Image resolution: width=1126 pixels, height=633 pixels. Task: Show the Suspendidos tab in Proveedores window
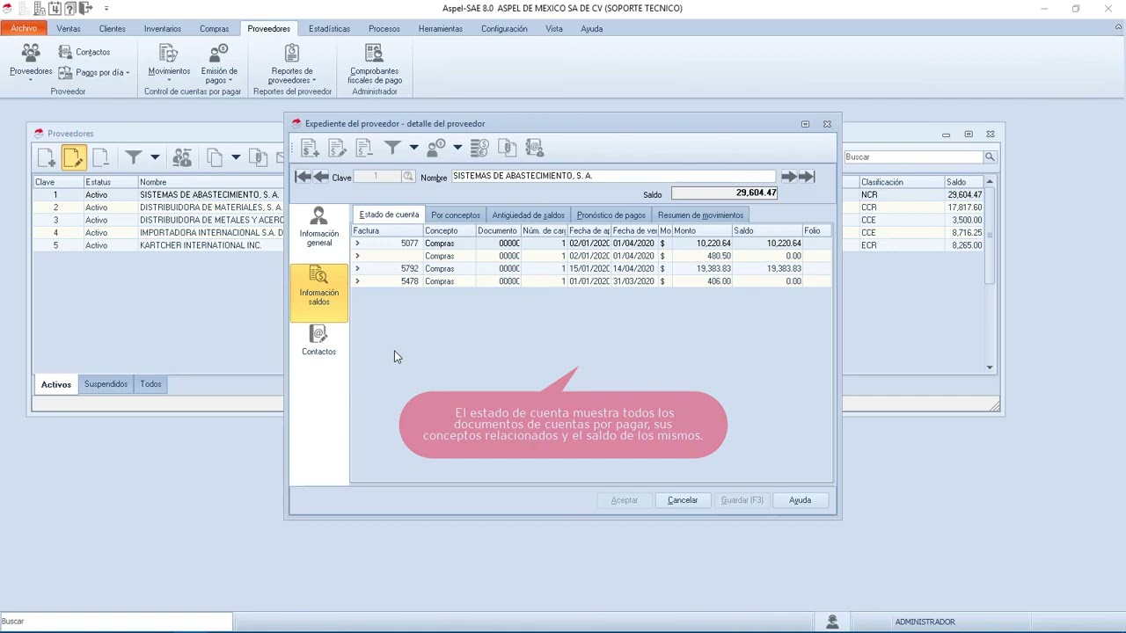click(x=106, y=384)
